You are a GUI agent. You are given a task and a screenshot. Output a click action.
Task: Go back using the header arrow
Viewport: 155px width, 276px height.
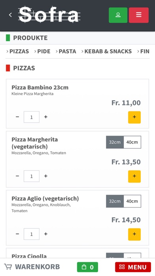tap(11, 15)
